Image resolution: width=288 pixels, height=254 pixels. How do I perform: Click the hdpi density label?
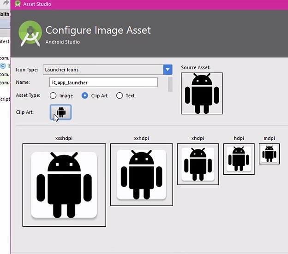[239, 138]
